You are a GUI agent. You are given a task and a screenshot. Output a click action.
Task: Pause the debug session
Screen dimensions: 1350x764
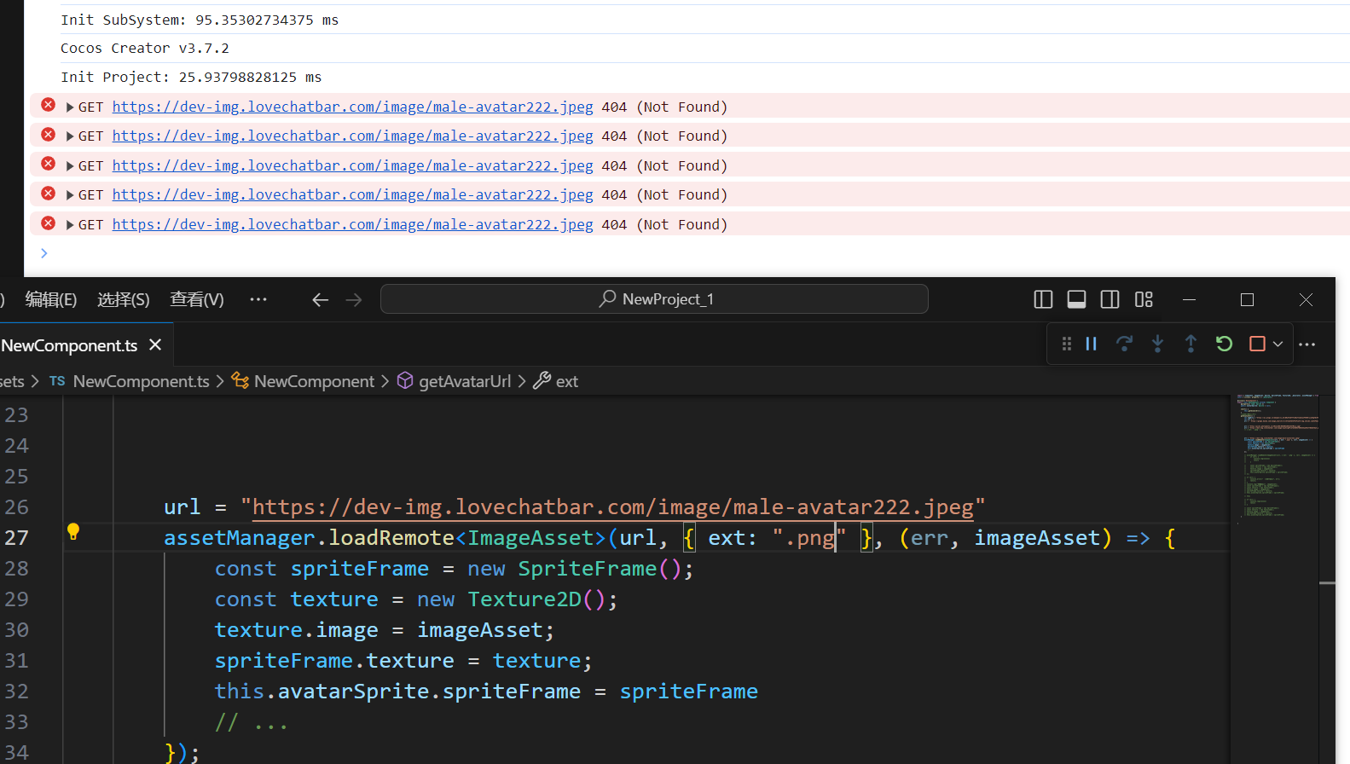[1091, 344]
